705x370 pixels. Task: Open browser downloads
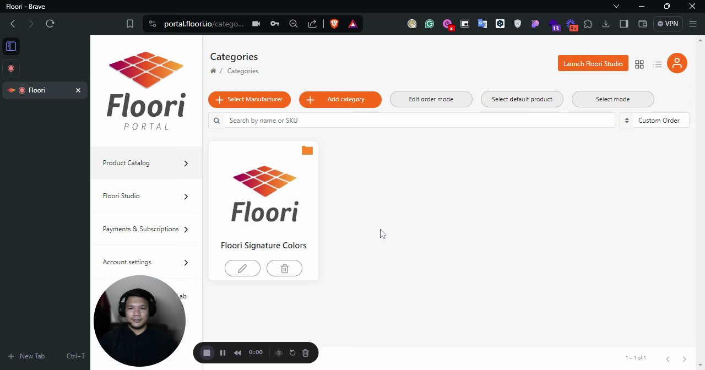click(606, 24)
